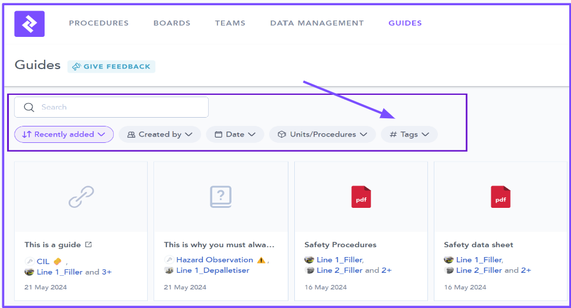Expand the Created by filter

(x=160, y=134)
